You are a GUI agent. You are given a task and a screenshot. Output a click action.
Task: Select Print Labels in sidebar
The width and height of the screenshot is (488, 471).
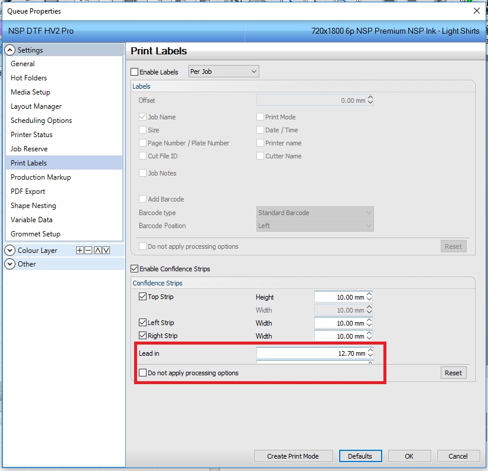[64, 163]
